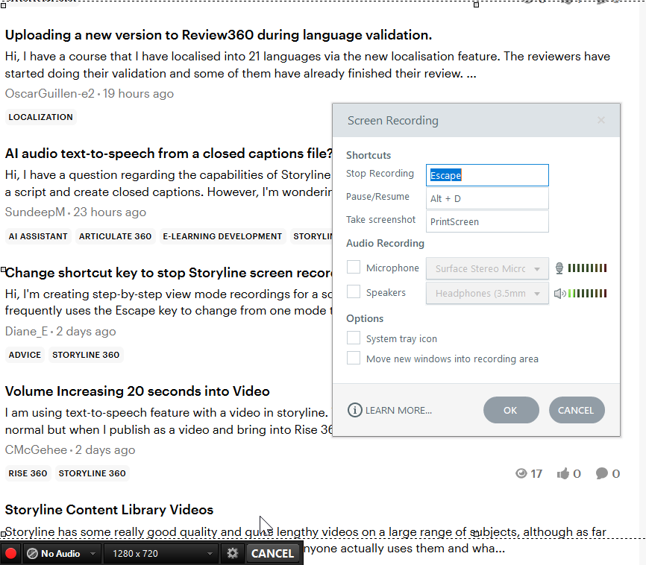This screenshot has width=646, height=565.
Task: Click the microphone level meter bars
Action: (588, 268)
